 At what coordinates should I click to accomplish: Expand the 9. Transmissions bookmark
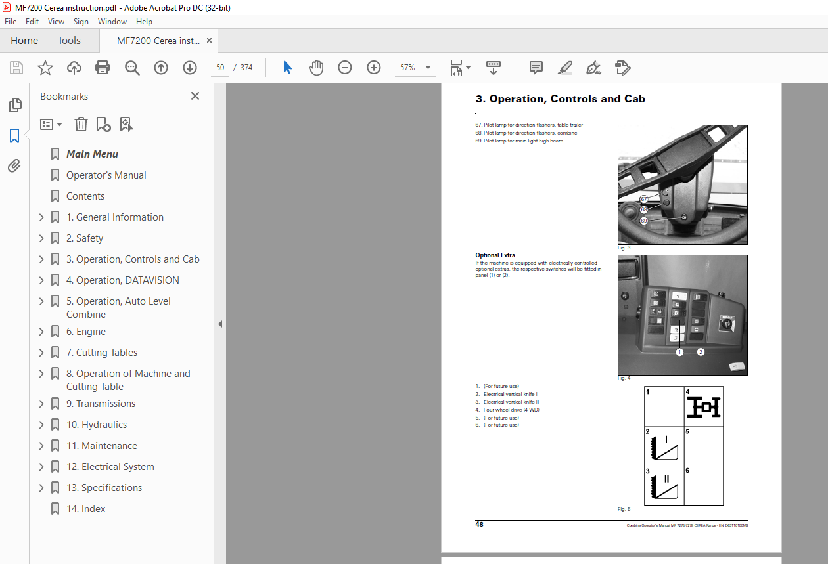[41, 404]
